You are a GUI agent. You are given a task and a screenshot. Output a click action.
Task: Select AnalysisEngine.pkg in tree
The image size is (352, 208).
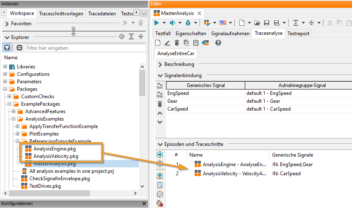coord(55,149)
